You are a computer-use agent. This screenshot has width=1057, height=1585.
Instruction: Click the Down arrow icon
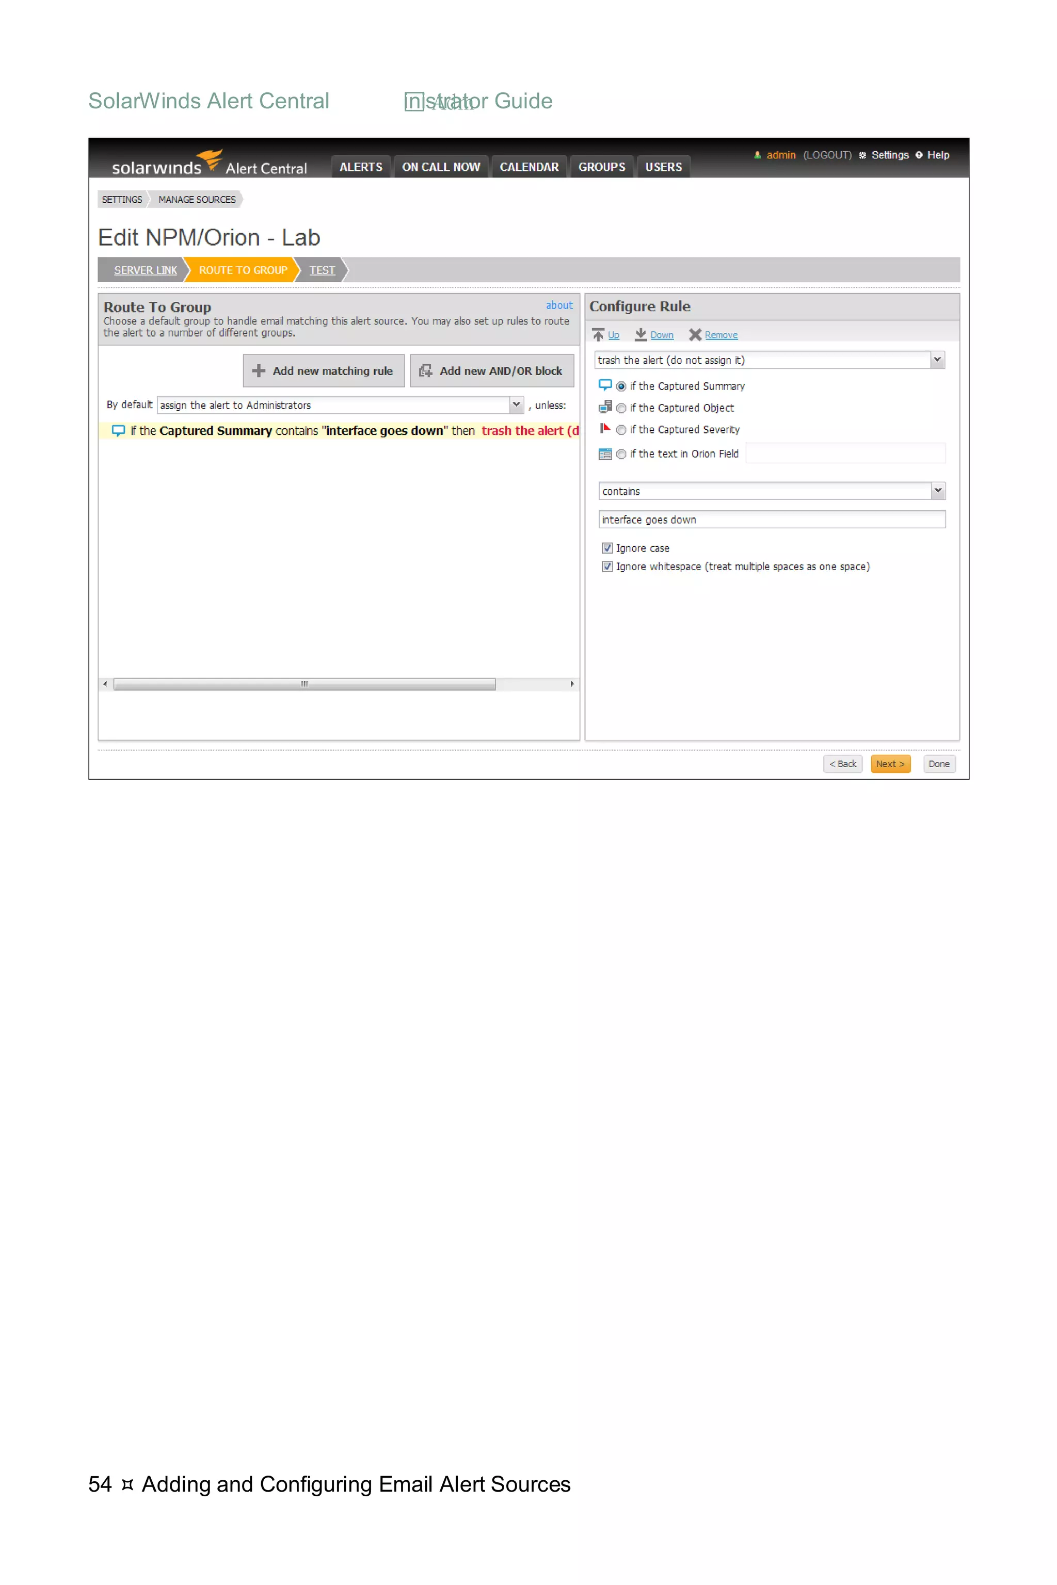pyautogui.click(x=641, y=335)
